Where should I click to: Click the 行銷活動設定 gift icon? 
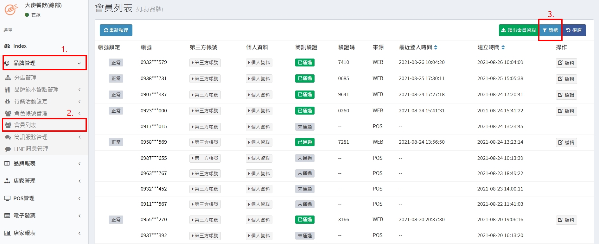[x=8, y=102]
